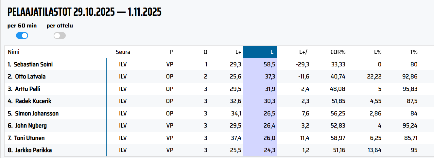Select Arttu Pelli in the table
The image size is (434, 158).
pyautogui.click(x=27, y=89)
